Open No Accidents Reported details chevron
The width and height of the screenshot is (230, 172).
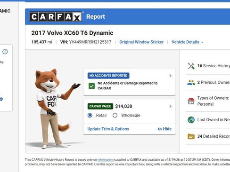tap(170, 76)
